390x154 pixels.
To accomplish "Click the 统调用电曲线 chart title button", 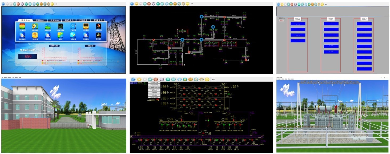I will [54, 46].
